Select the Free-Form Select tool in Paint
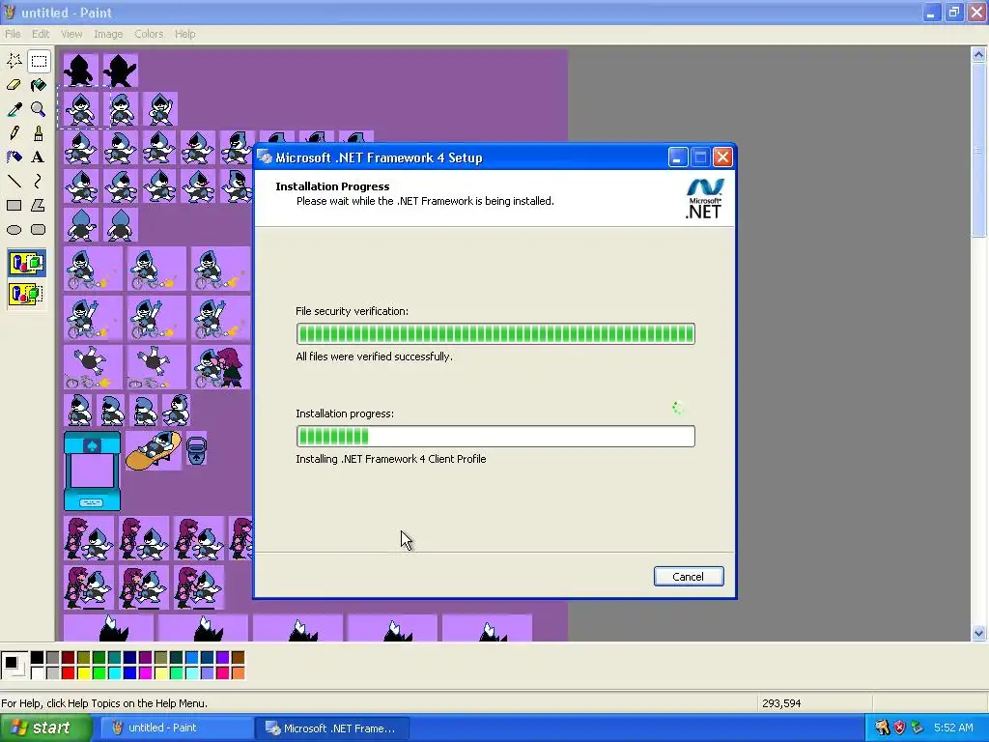Screen dimensions: 989x742 tap(14, 61)
